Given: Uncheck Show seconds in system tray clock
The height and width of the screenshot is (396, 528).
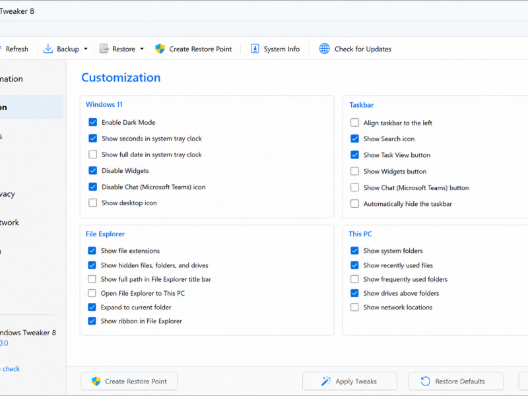Looking at the screenshot, I should click(x=92, y=139).
